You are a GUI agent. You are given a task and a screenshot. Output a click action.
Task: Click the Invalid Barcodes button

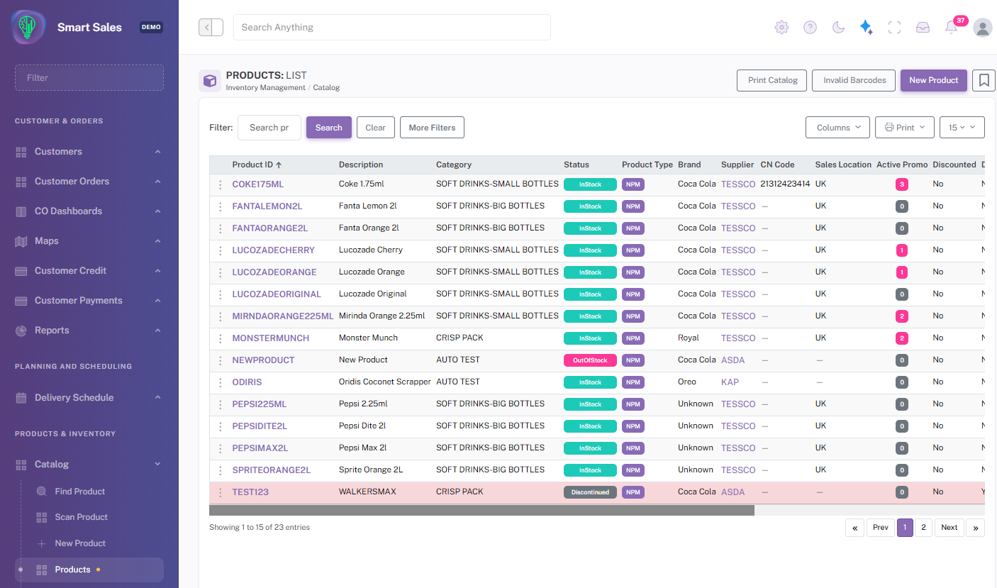[x=854, y=80]
